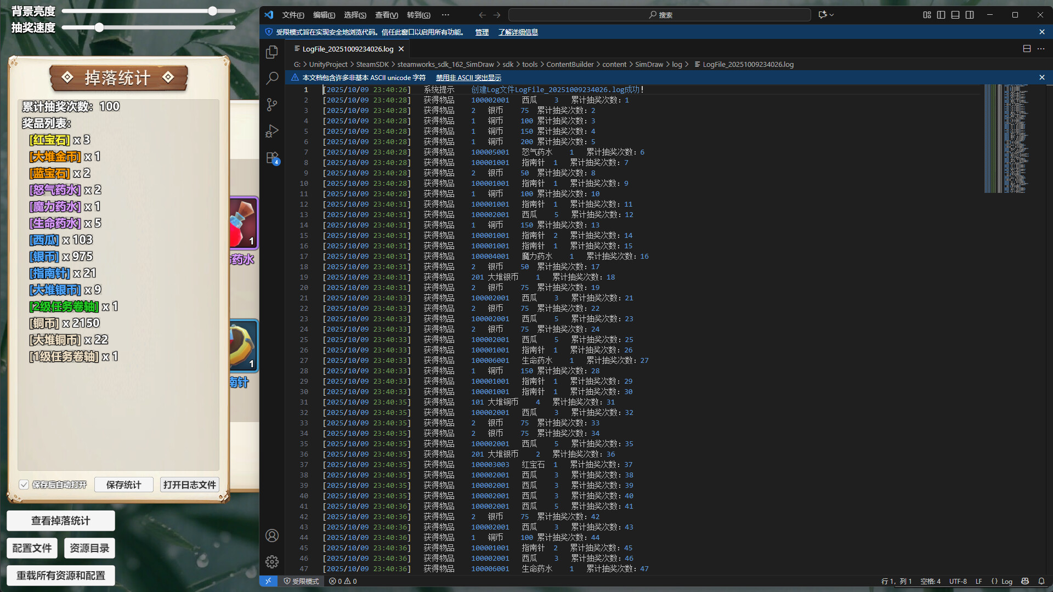Click the 打开日志文件 button

tap(189, 485)
